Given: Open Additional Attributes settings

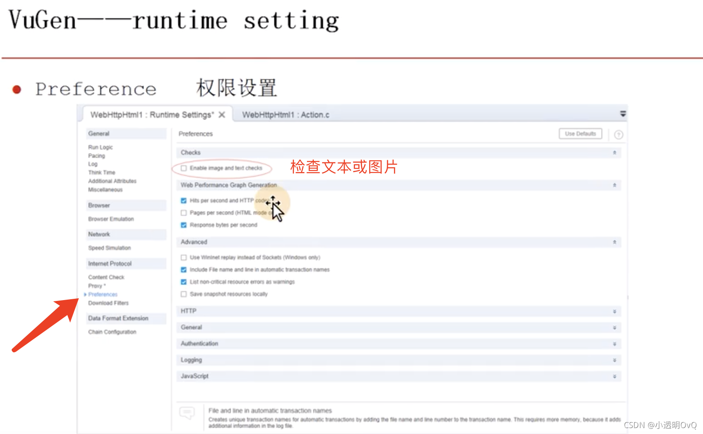Looking at the screenshot, I should pos(112,181).
